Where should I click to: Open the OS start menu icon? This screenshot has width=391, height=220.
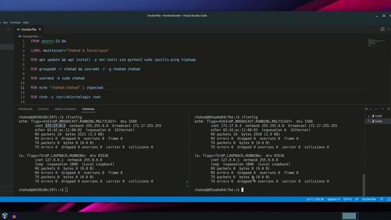point(5,216)
